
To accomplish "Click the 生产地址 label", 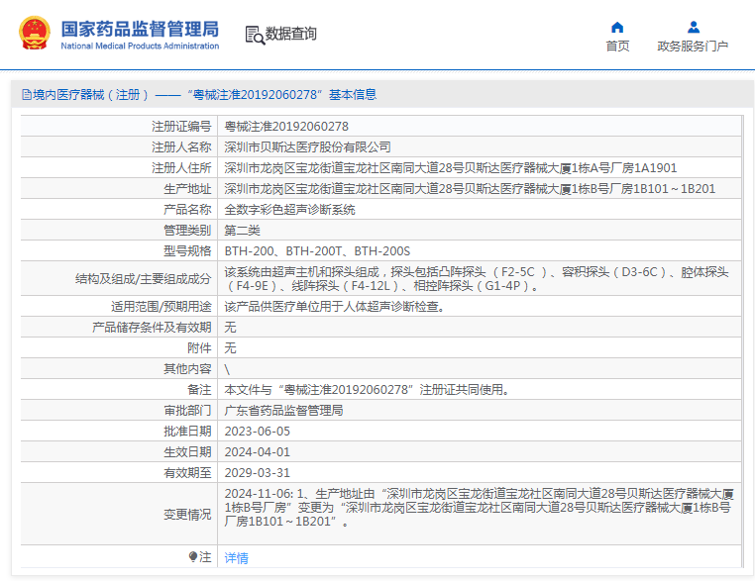I will point(187,188).
